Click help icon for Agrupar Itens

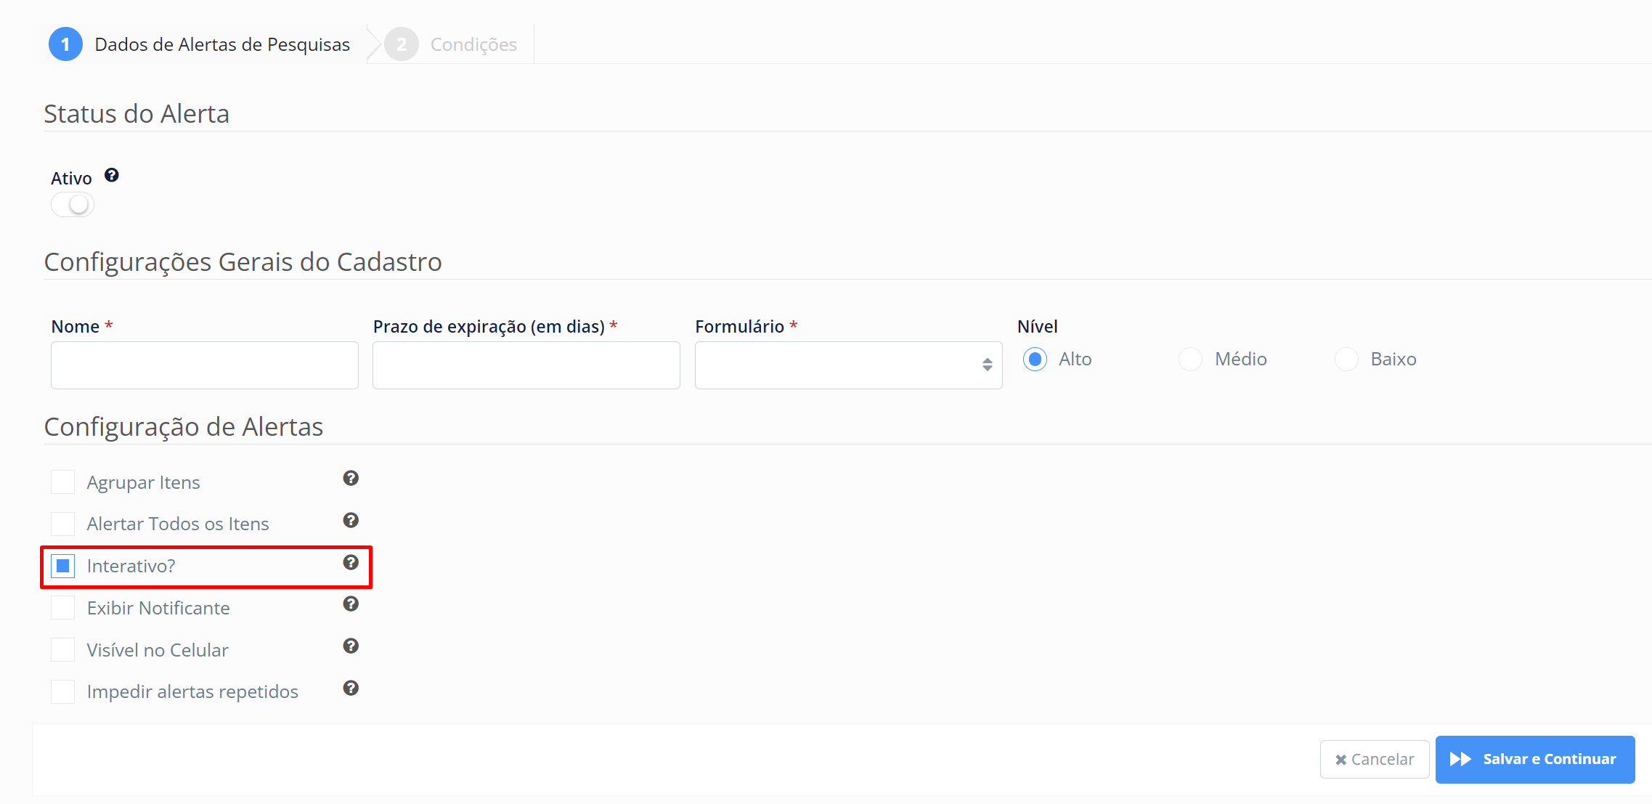click(x=351, y=478)
